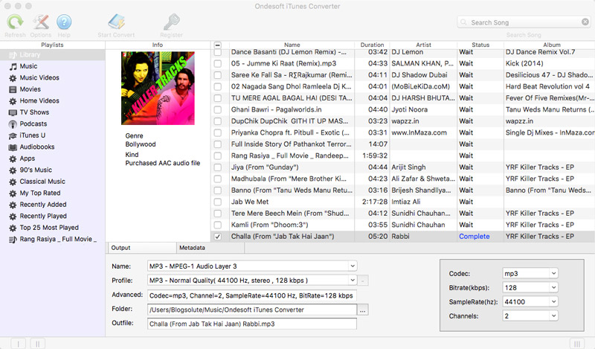
Task: Click the Start Convert icon
Action: pyautogui.click(x=116, y=22)
